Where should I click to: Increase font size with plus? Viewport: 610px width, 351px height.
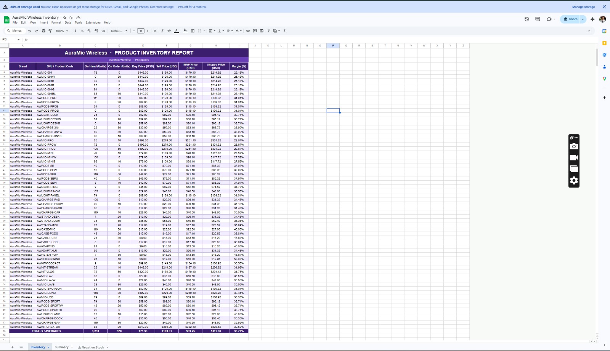pyautogui.click(x=148, y=31)
